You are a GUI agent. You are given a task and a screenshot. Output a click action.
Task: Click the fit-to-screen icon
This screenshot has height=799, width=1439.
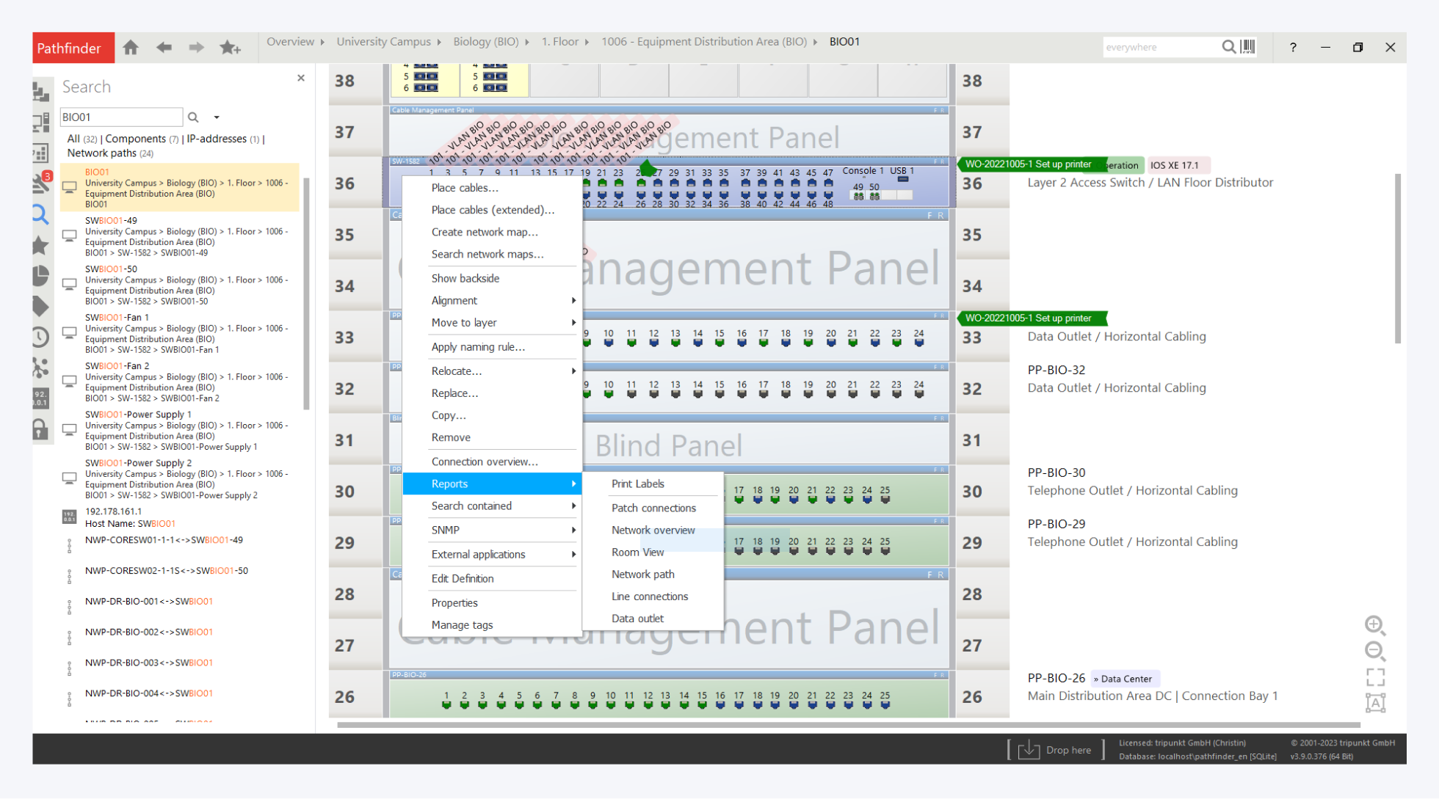click(x=1374, y=676)
